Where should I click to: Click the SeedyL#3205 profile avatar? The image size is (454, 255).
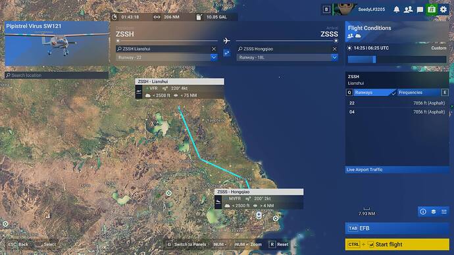tap(345, 9)
